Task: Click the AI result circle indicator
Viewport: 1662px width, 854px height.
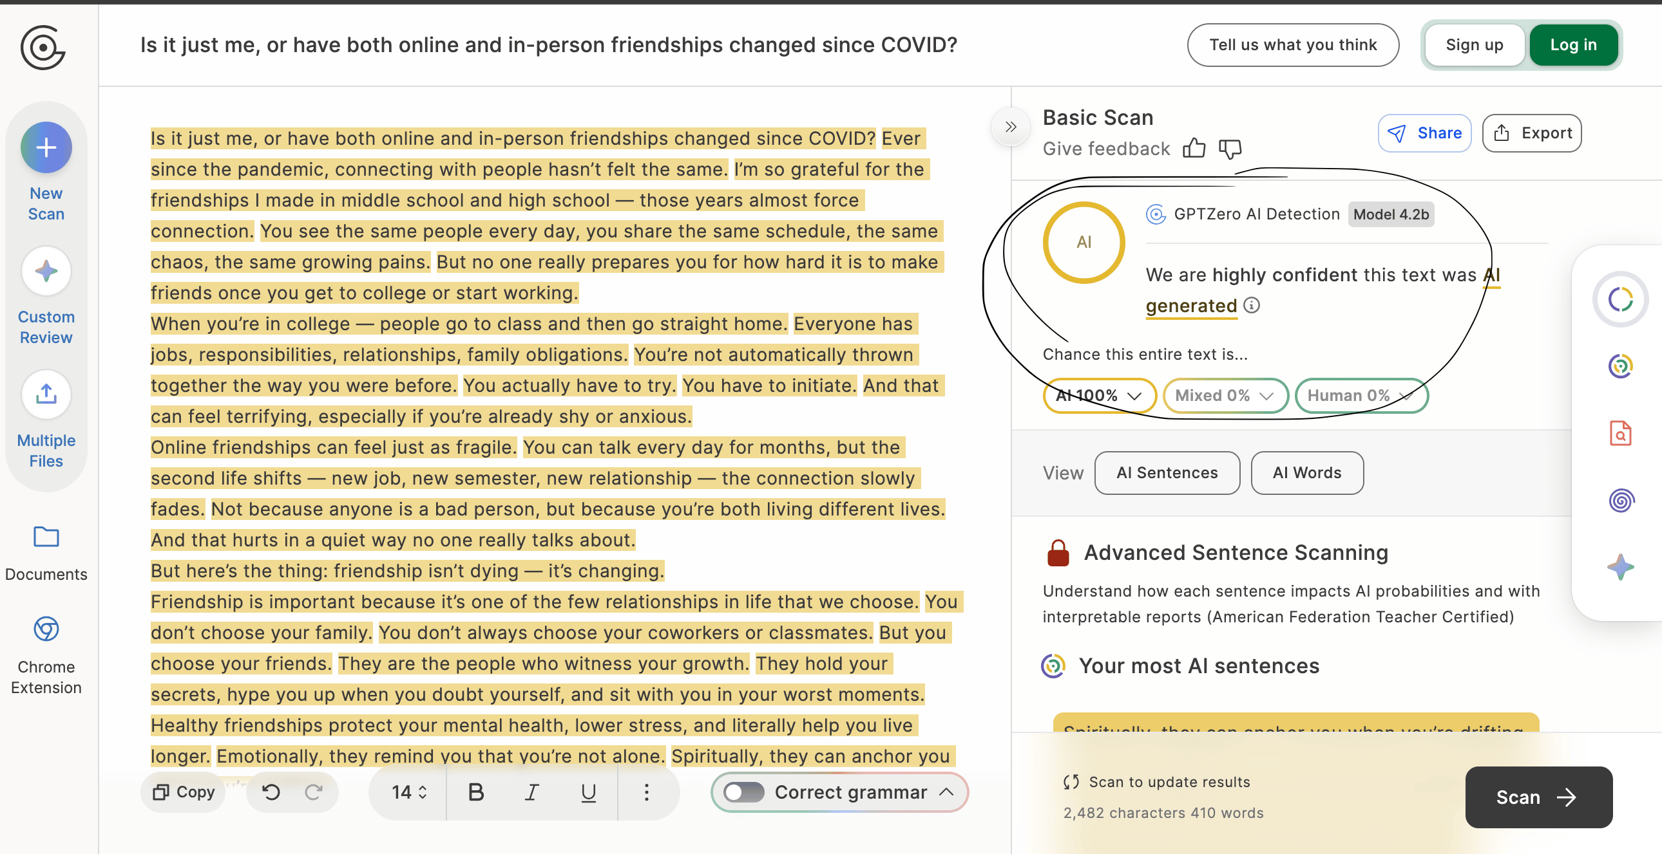Action: pyautogui.click(x=1084, y=243)
